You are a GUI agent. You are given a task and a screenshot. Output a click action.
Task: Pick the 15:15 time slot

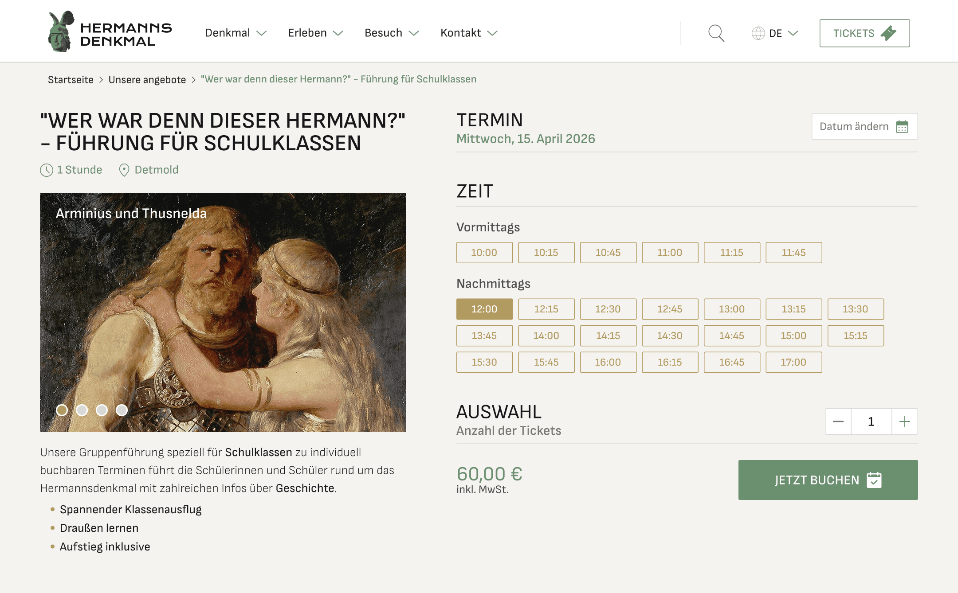point(856,336)
